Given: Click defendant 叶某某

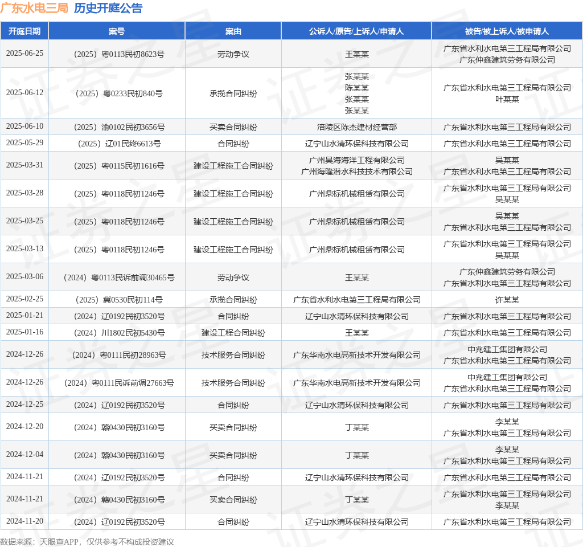Looking at the screenshot, I should [x=507, y=99].
